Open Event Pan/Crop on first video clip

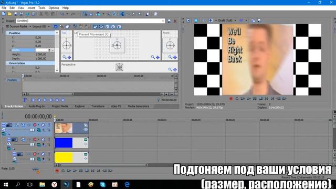click(x=86, y=125)
